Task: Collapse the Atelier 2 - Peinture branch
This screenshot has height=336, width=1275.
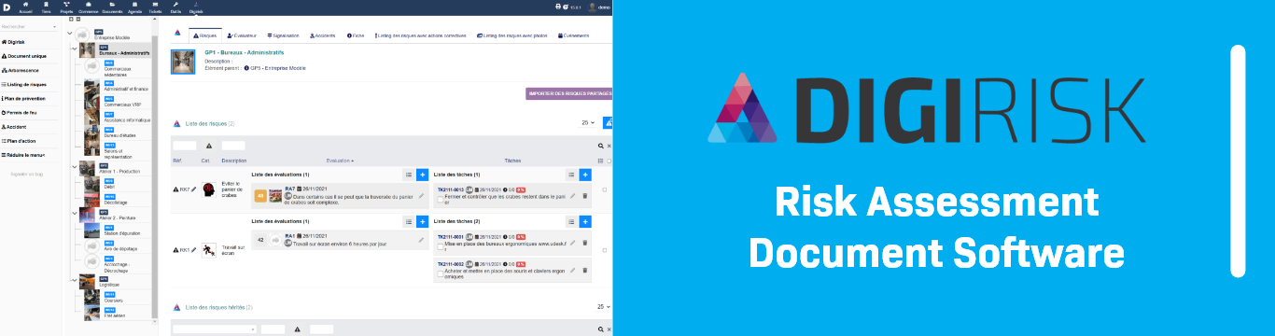Action: 75,214
